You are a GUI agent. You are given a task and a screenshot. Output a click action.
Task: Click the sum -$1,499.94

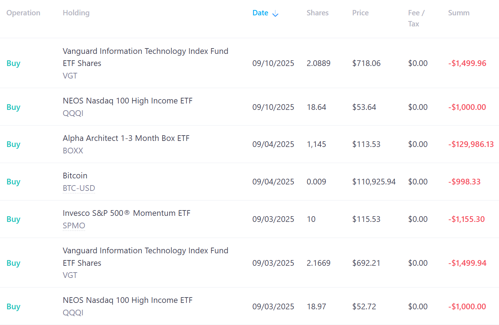click(x=467, y=263)
